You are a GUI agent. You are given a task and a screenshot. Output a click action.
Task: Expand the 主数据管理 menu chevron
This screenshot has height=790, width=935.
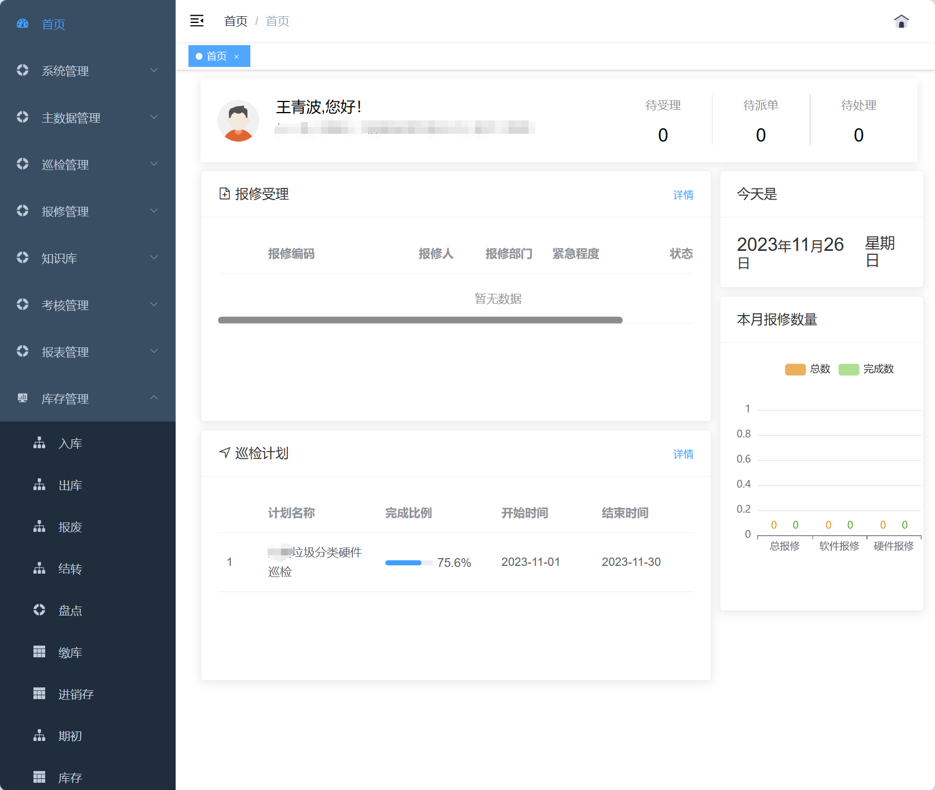click(x=154, y=117)
